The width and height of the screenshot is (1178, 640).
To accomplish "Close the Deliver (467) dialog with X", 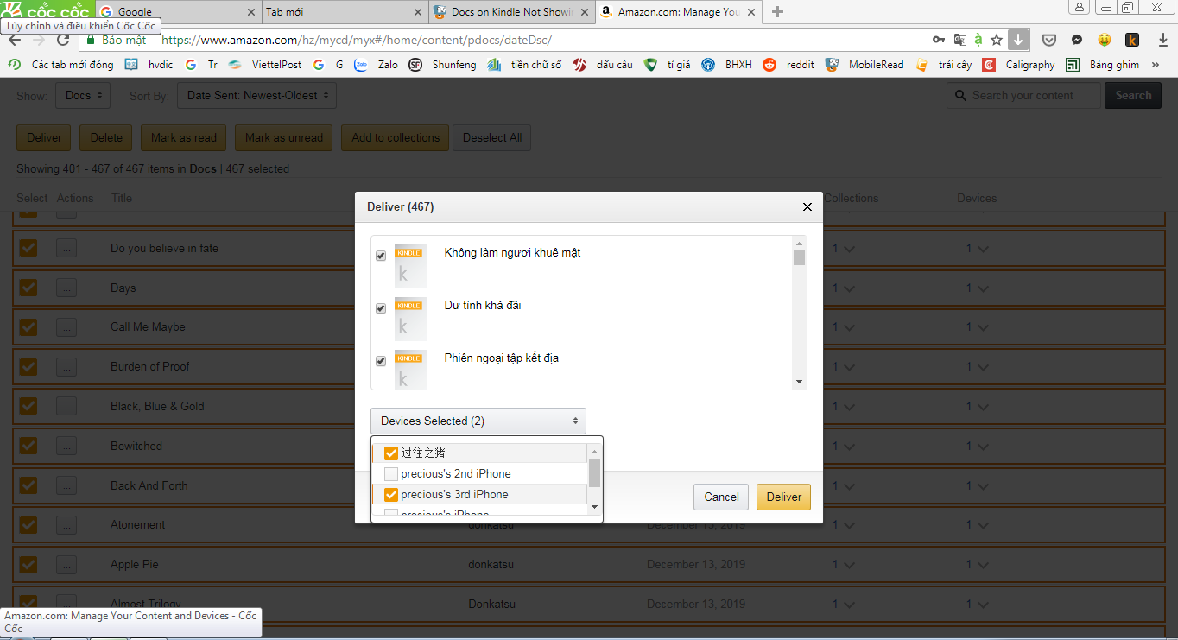I will point(807,207).
